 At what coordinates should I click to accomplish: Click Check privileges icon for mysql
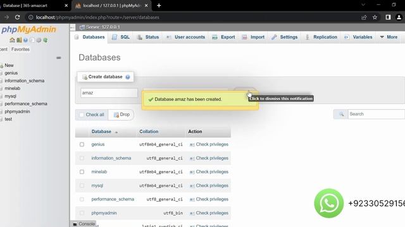click(x=192, y=186)
